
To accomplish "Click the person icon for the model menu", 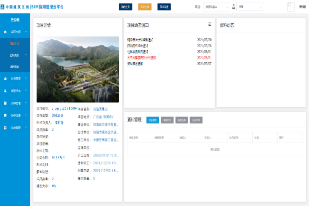I will coord(5,90).
